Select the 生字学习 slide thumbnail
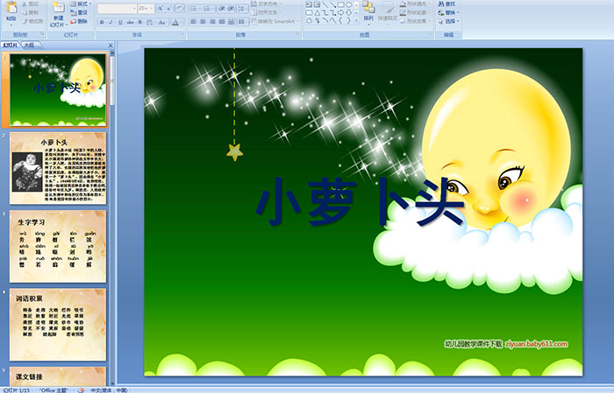Viewport: 614px width, 393px height. coord(58,246)
